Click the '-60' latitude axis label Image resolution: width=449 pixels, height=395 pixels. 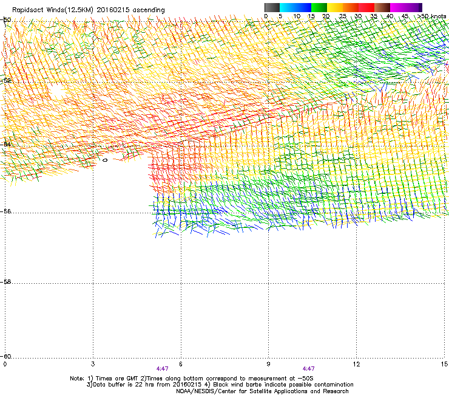point(5,356)
